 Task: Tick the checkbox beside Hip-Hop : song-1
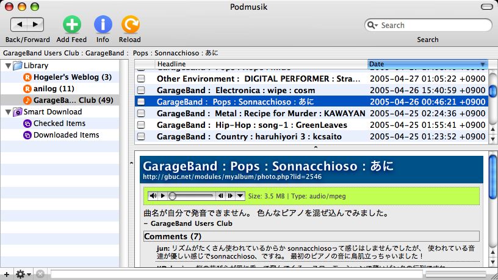coord(141,125)
